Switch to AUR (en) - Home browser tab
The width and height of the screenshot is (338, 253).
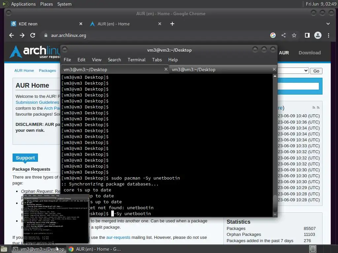(125, 24)
